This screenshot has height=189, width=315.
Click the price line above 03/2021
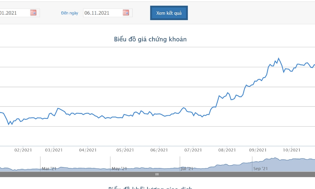pos(54,115)
